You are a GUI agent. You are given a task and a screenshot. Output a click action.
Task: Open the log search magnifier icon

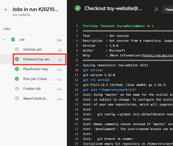(x=156, y=10)
